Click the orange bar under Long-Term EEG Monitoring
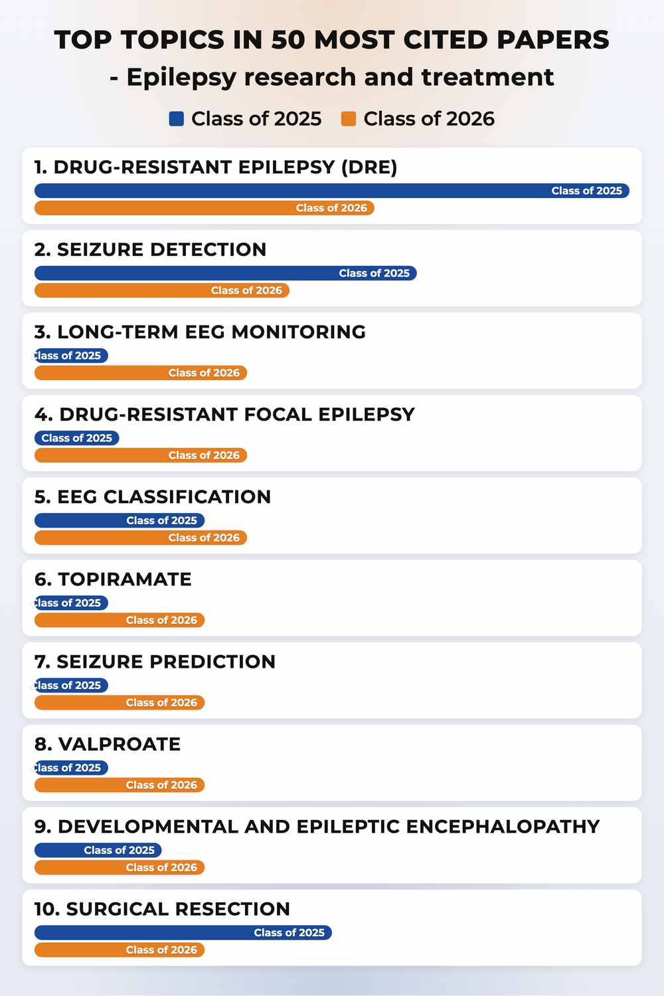 (x=141, y=373)
